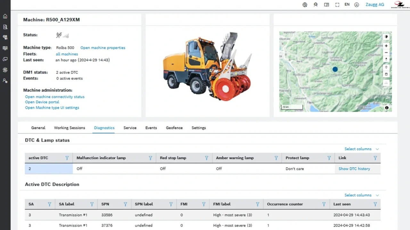Filter the active DTC column

67,158
